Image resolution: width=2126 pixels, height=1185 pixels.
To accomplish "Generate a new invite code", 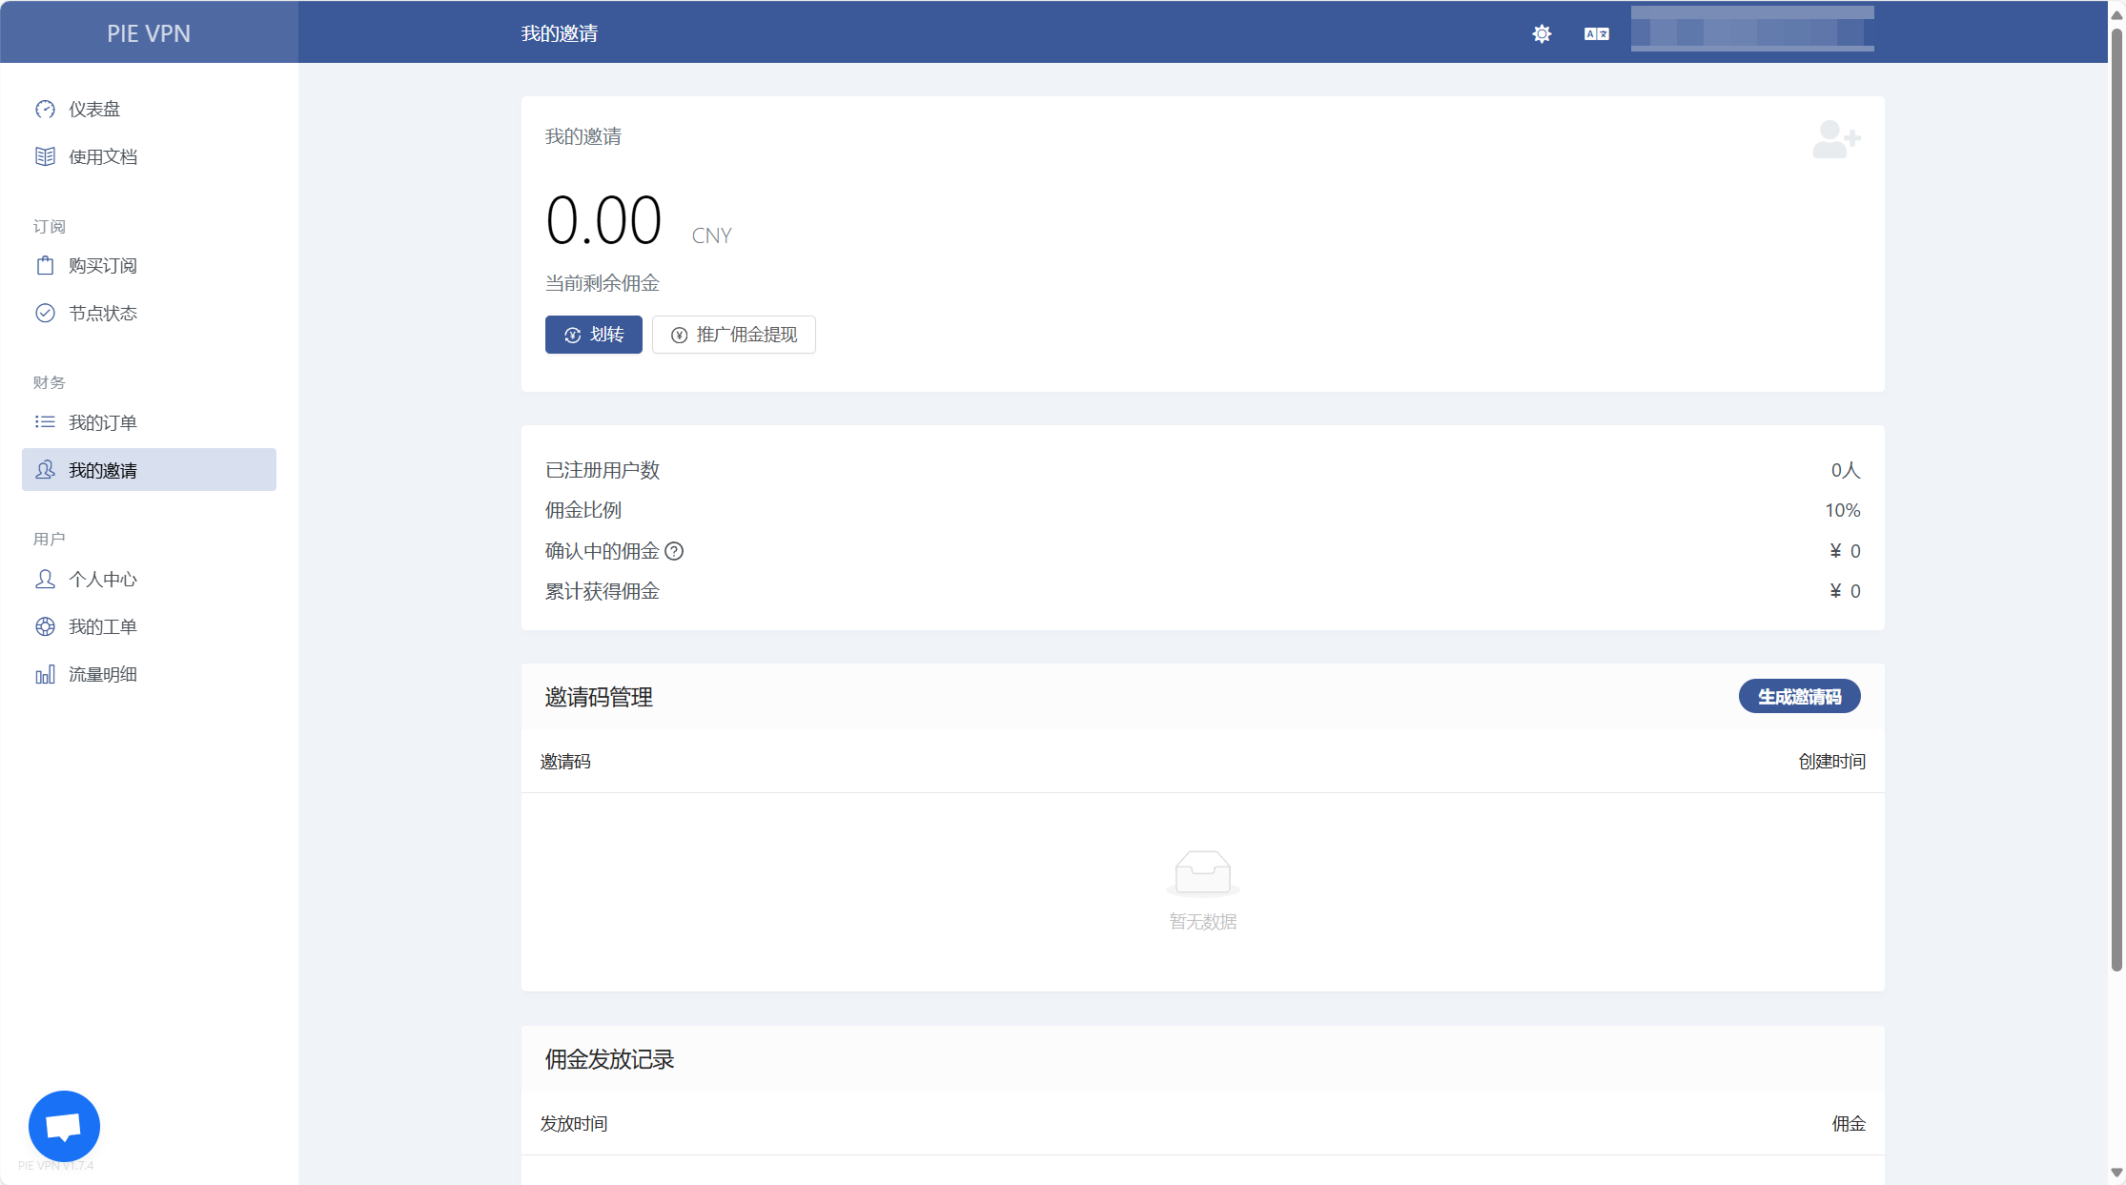I will pyautogui.click(x=1799, y=697).
